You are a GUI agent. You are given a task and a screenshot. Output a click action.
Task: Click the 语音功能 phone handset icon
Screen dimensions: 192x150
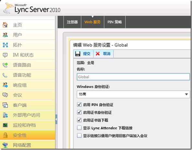click(x=5, y=75)
